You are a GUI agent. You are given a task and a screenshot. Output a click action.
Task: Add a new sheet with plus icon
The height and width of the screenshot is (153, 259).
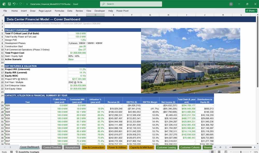pos(220,147)
